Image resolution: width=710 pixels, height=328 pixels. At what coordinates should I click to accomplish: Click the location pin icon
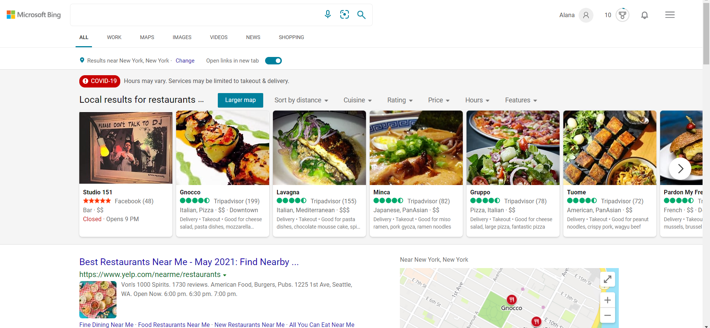(x=82, y=60)
